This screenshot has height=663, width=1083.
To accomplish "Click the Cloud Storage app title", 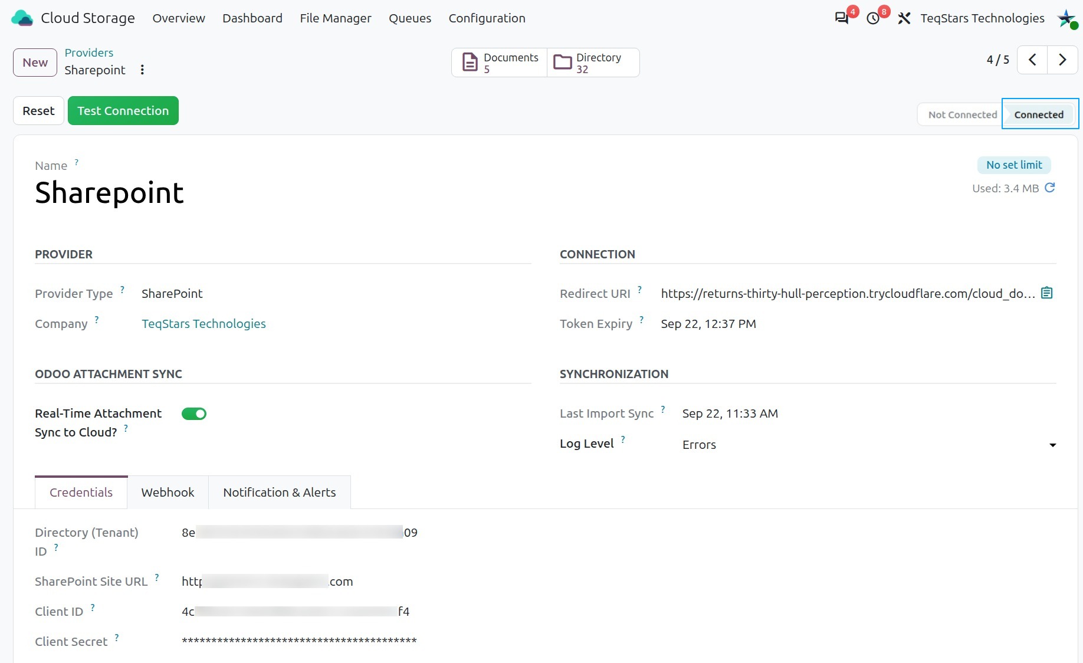I will tap(88, 18).
